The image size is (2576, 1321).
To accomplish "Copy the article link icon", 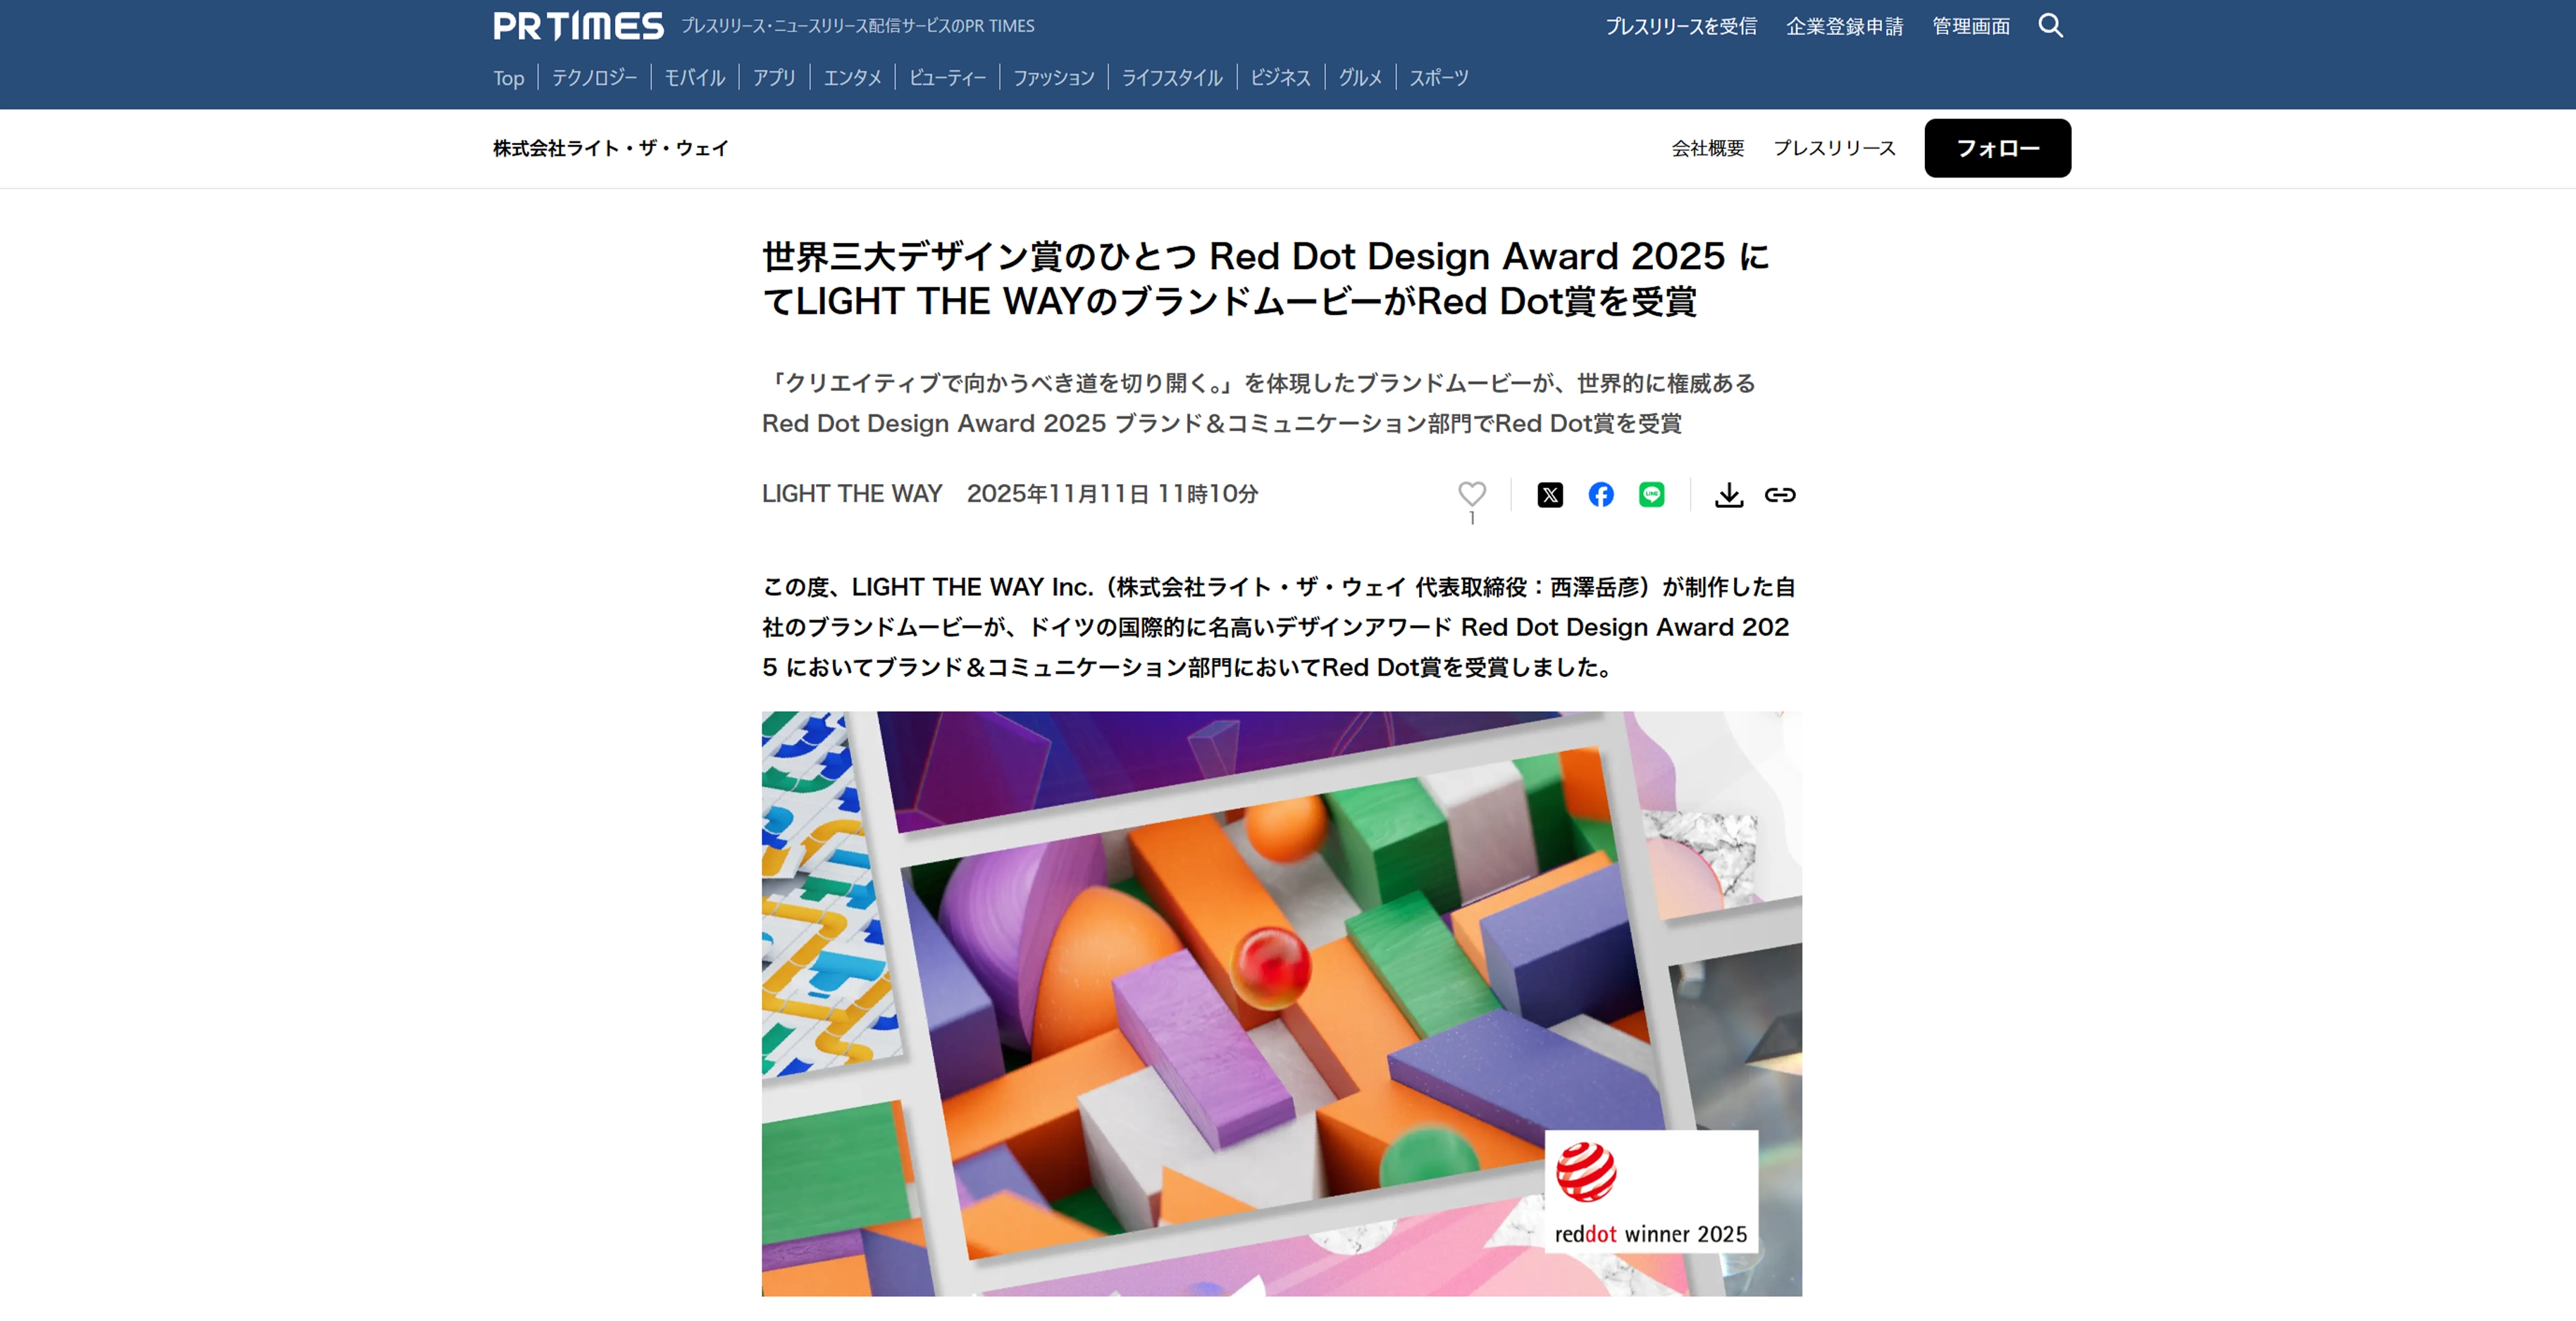I will point(1779,495).
